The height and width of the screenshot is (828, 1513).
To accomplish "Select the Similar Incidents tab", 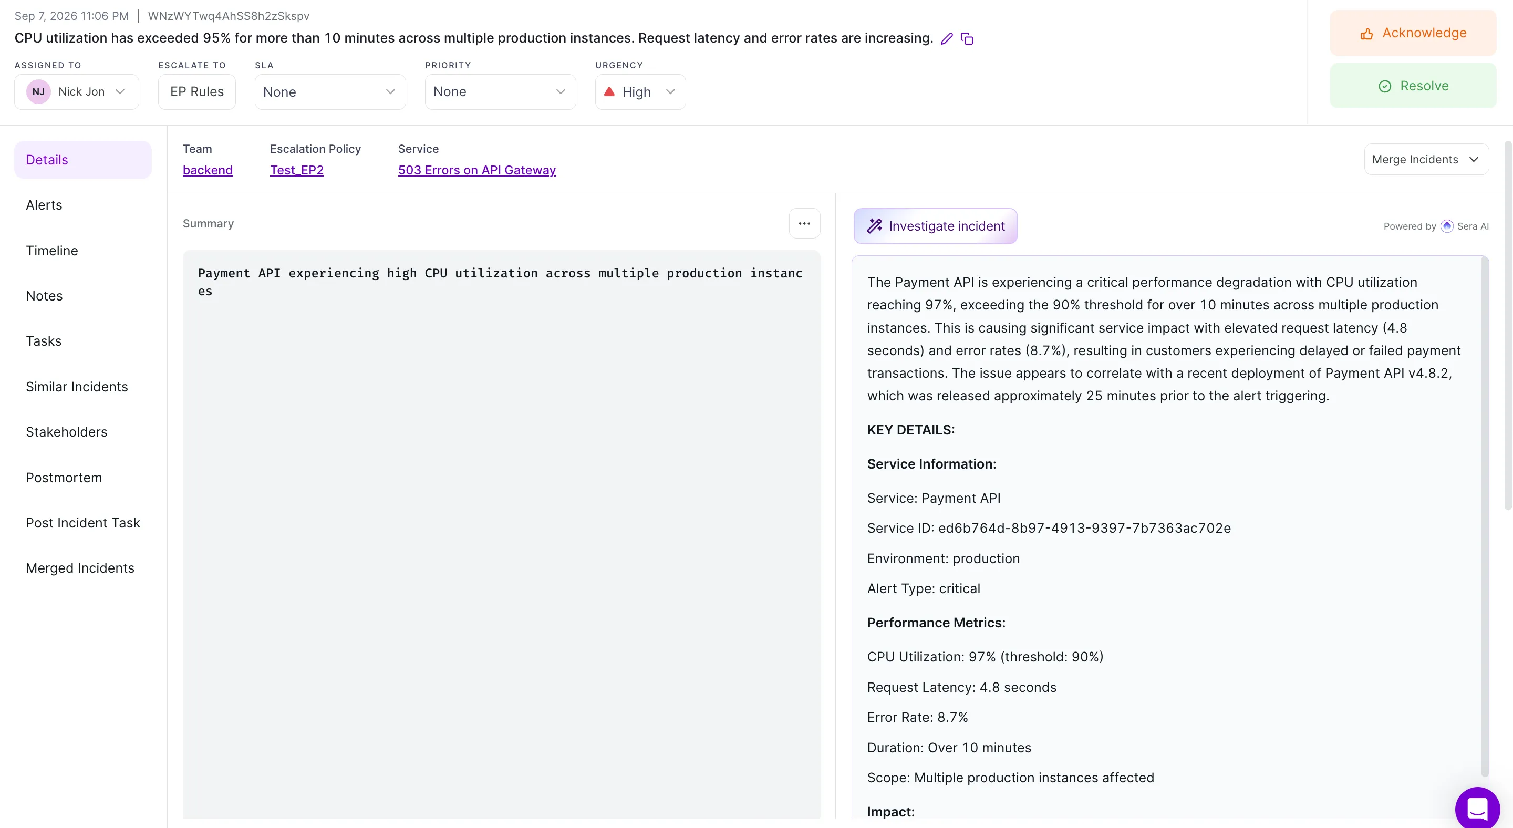I will (x=77, y=386).
